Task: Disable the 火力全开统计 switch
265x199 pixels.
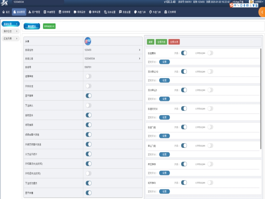Action: pos(89,154)
